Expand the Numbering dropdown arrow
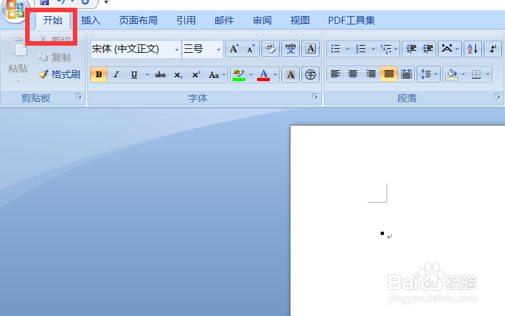Image resolution: width=505 pixels, height=316 pixels. (x=373, y=49)
